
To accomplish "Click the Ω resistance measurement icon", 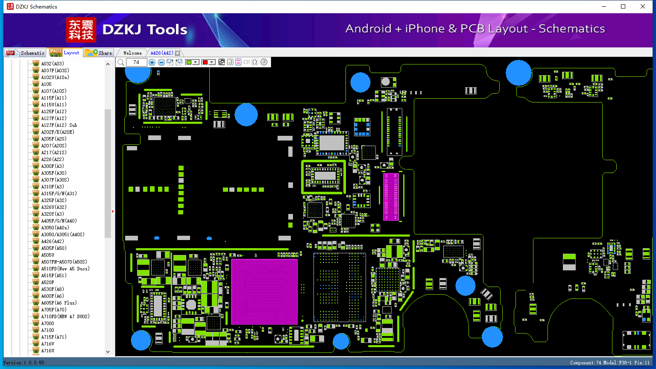I will click(x=255, y=62).
